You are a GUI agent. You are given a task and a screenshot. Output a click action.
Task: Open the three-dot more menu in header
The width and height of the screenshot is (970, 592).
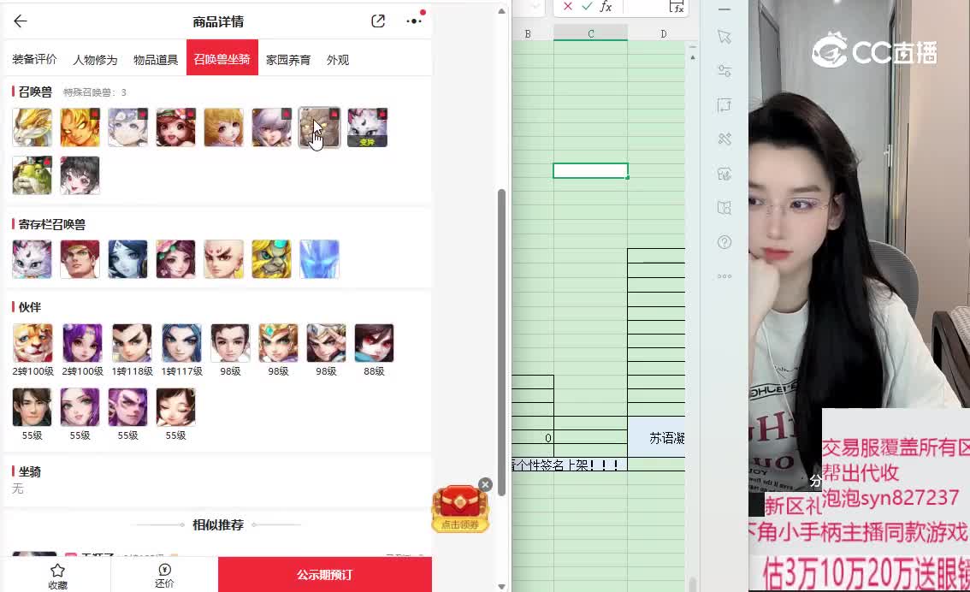click(x=414, y=21)
